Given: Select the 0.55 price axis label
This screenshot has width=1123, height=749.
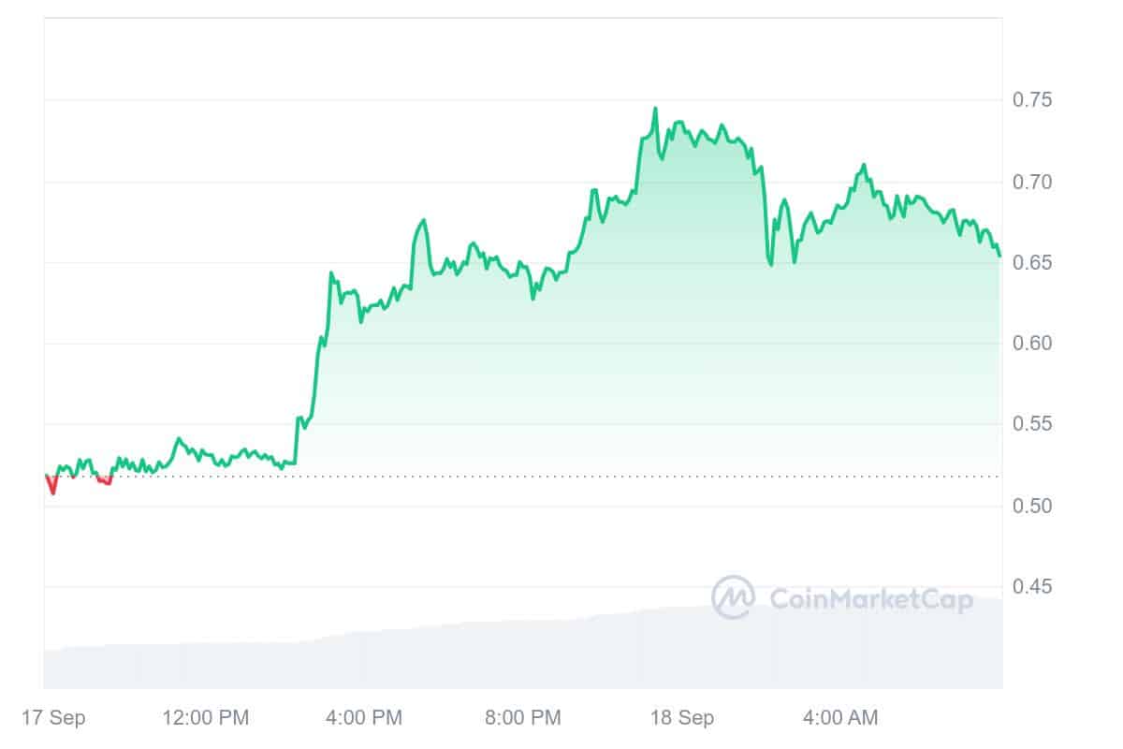Looking at the screenshot, I should pos(1032,424).
